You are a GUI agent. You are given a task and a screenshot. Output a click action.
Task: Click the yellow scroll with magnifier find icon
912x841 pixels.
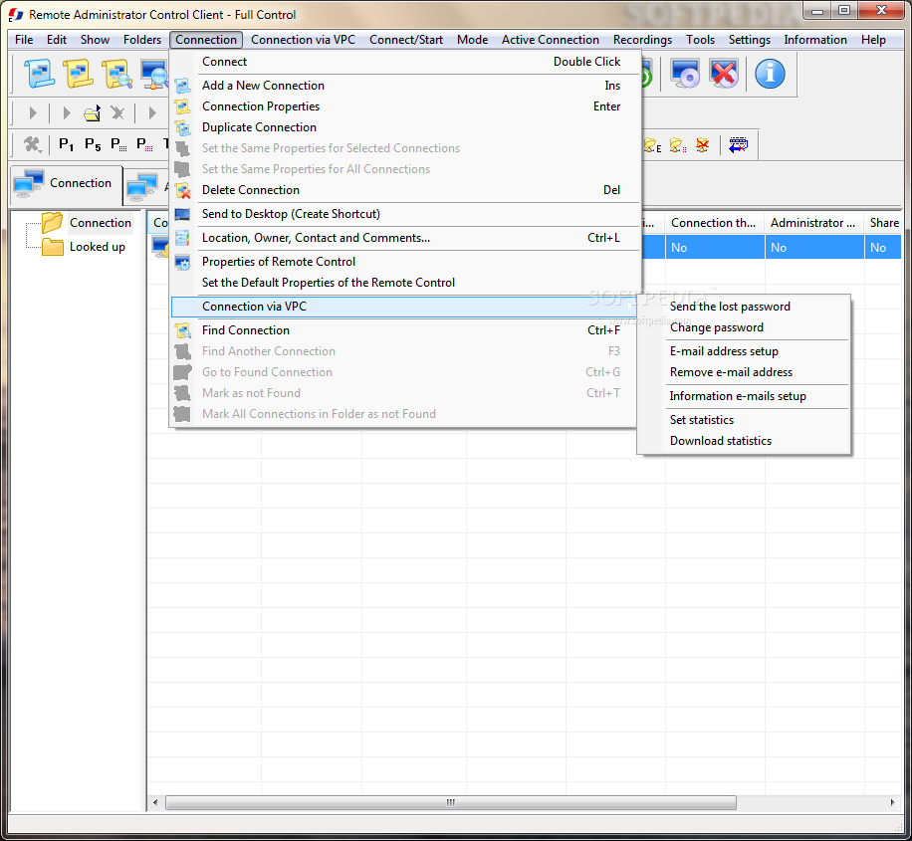(116, 74)
